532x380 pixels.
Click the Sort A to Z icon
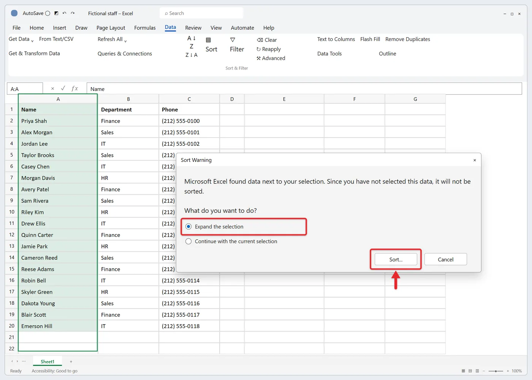click(191, 42)
